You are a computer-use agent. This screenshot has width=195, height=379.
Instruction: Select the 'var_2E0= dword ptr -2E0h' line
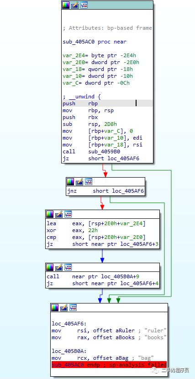pos(101,62)
